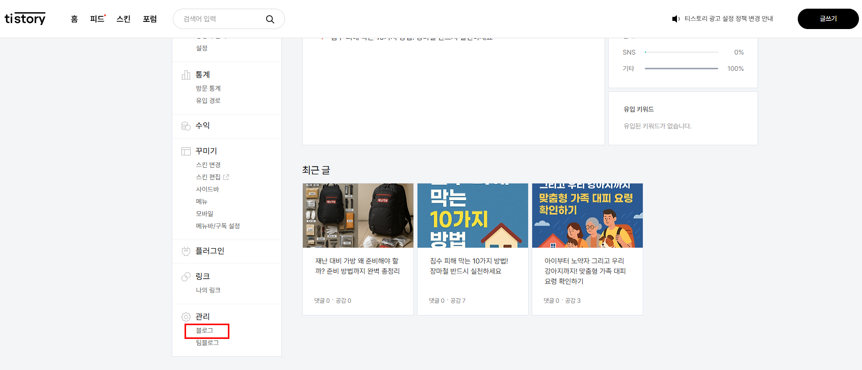Image resolution: width=862 pixels, height=370 pixels.
Task: Open 모바일 settings
Action: pyautogui.click(x=205, y=214)
